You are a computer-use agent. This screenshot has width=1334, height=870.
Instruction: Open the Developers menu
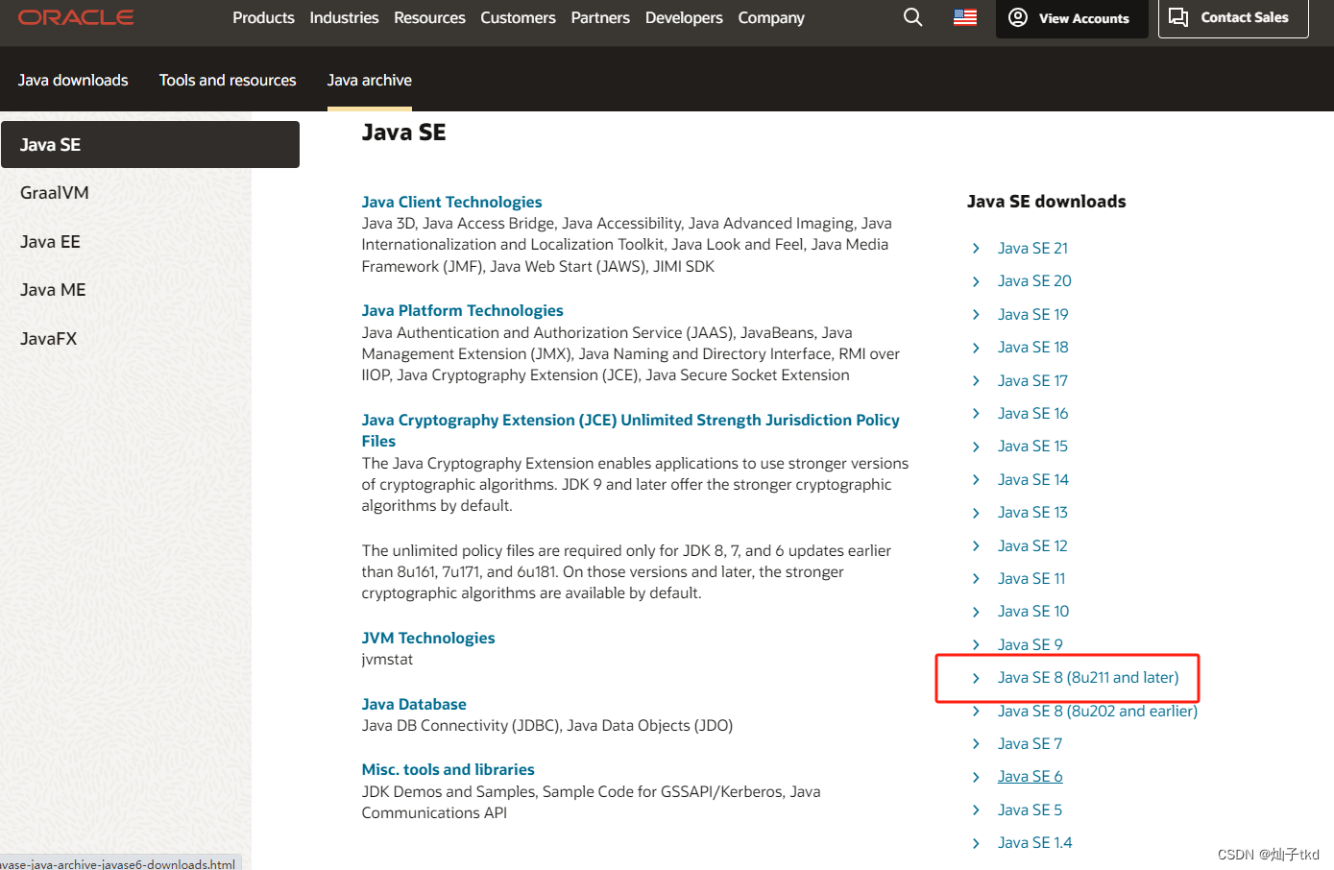[684, 17]
